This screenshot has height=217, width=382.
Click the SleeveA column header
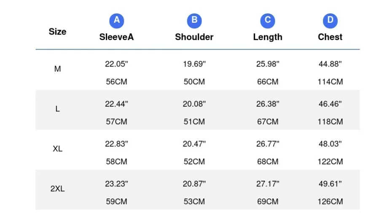[116, 37]
